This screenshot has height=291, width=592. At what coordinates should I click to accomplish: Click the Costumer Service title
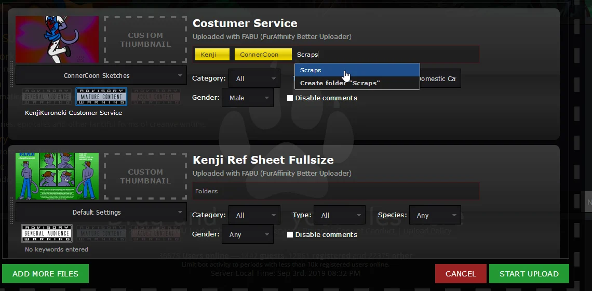(245, 23)
